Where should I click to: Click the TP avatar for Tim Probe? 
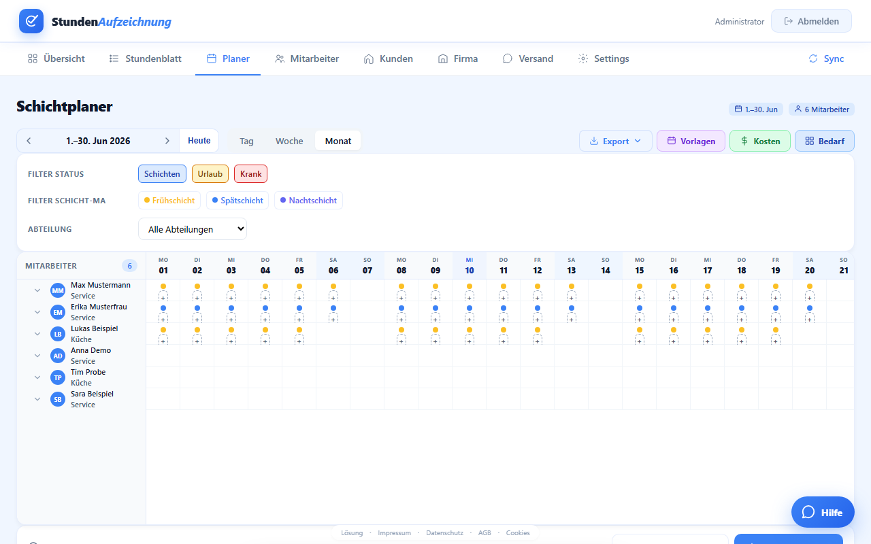[x=58, y=377]
